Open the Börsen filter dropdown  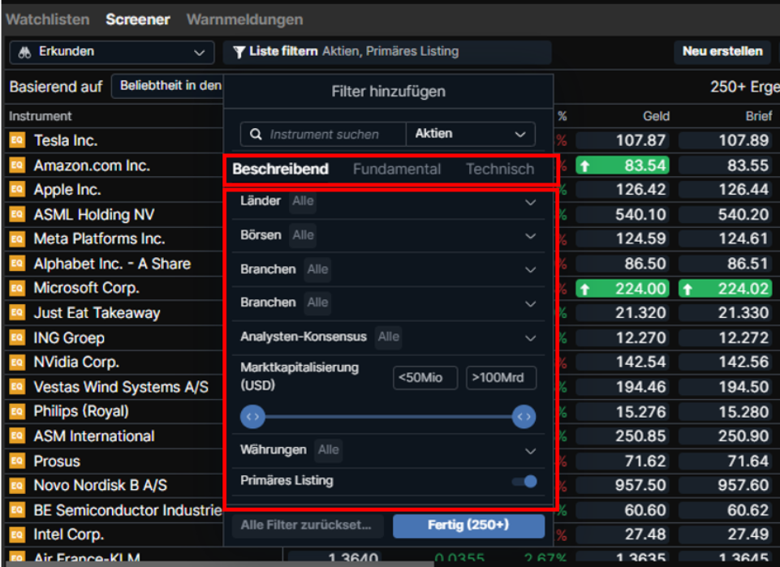point(530,236)
